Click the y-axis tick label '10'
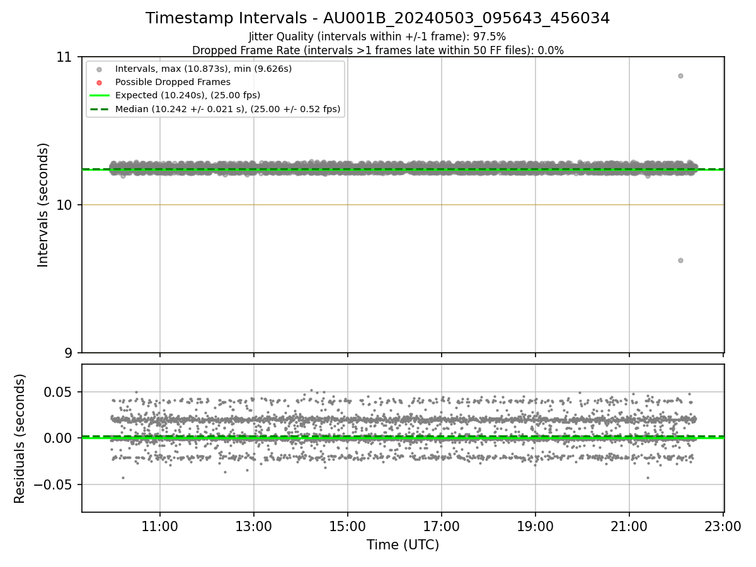The width and height of the screenshot is (756, 567). pos(64,205)
